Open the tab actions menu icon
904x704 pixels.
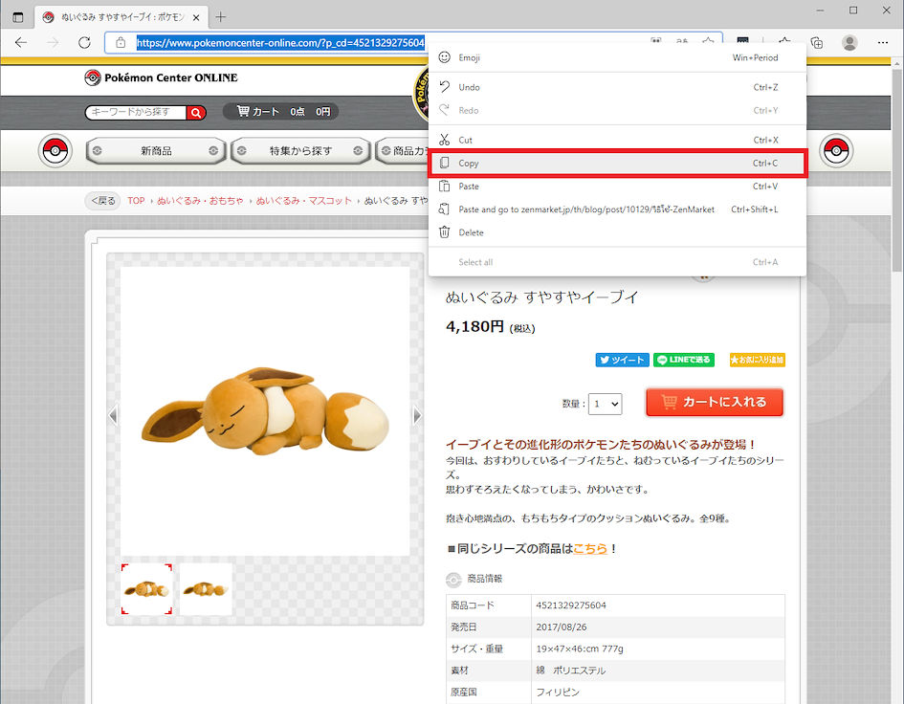tap(18, 17)
